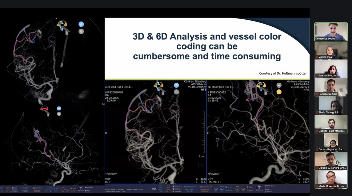This screenshot has width=352, height=196.
Task: Open Violiza Inoa's video tile
Action: (x=331, y=50)
